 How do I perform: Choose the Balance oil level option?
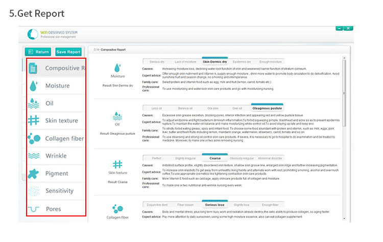[x=185, y=108]
